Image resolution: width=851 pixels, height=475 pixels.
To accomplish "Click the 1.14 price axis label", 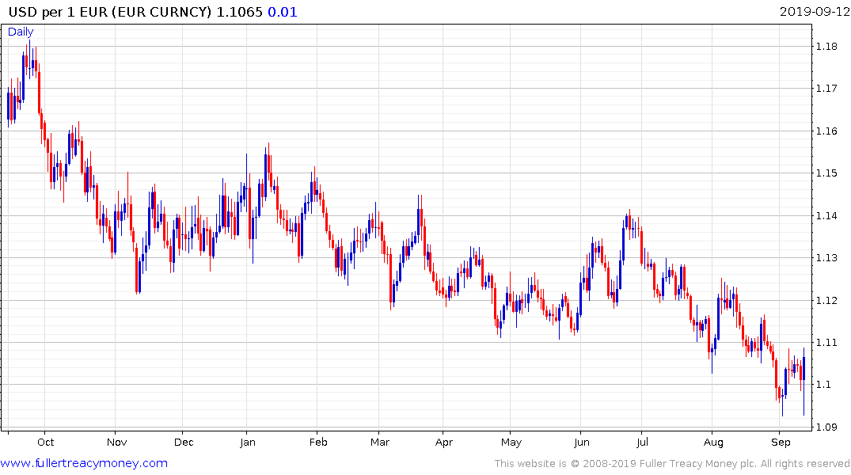I will click(x=826, y=215).
